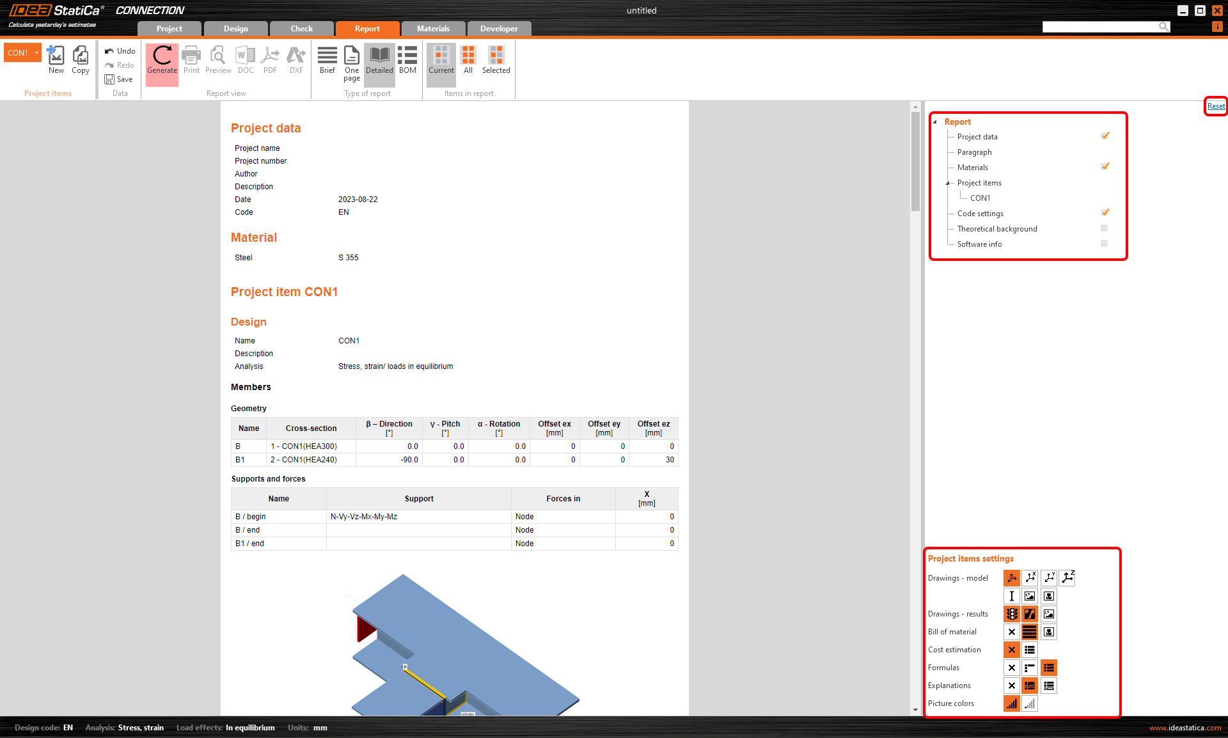Open the CON1 project items dropdown
The width and height of the screenshot is (1228, 738).
point(36,52)
